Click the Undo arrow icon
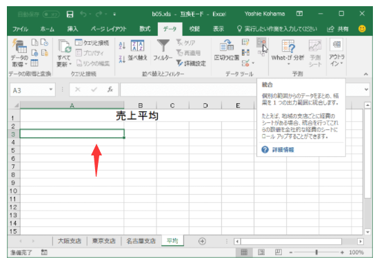Viewport: 375px width, 262px height. [83, 14]
